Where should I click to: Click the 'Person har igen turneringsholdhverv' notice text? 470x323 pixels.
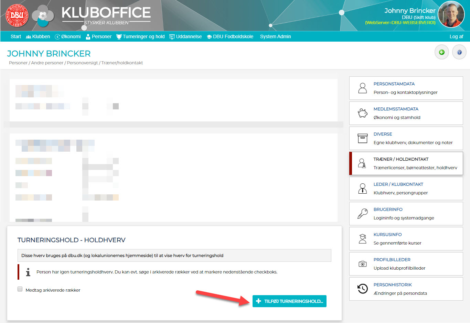click(157, 272)
